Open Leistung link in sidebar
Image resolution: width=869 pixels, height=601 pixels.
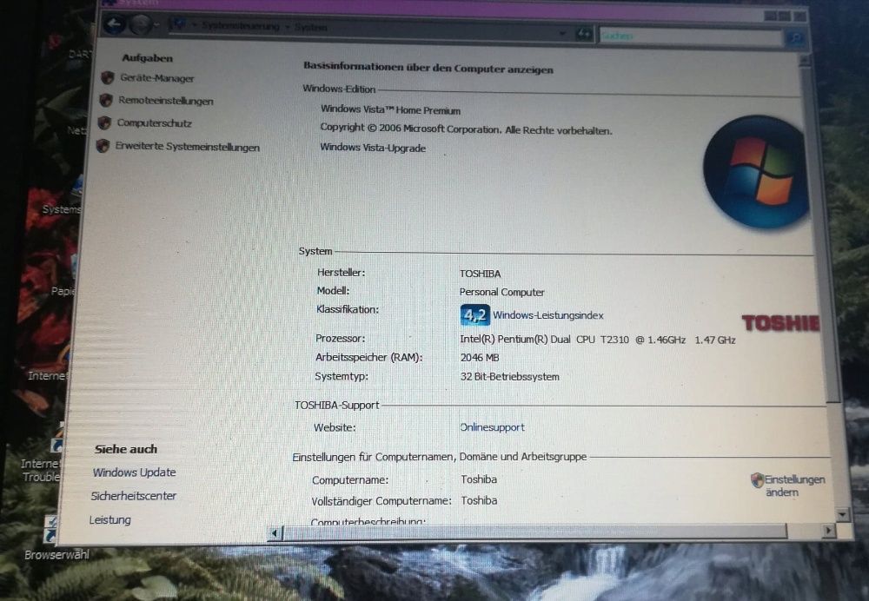click(109, 519)
